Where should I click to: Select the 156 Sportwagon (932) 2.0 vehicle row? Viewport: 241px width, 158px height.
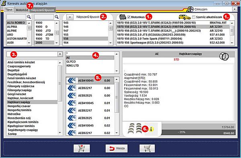[x=173, y=42]
